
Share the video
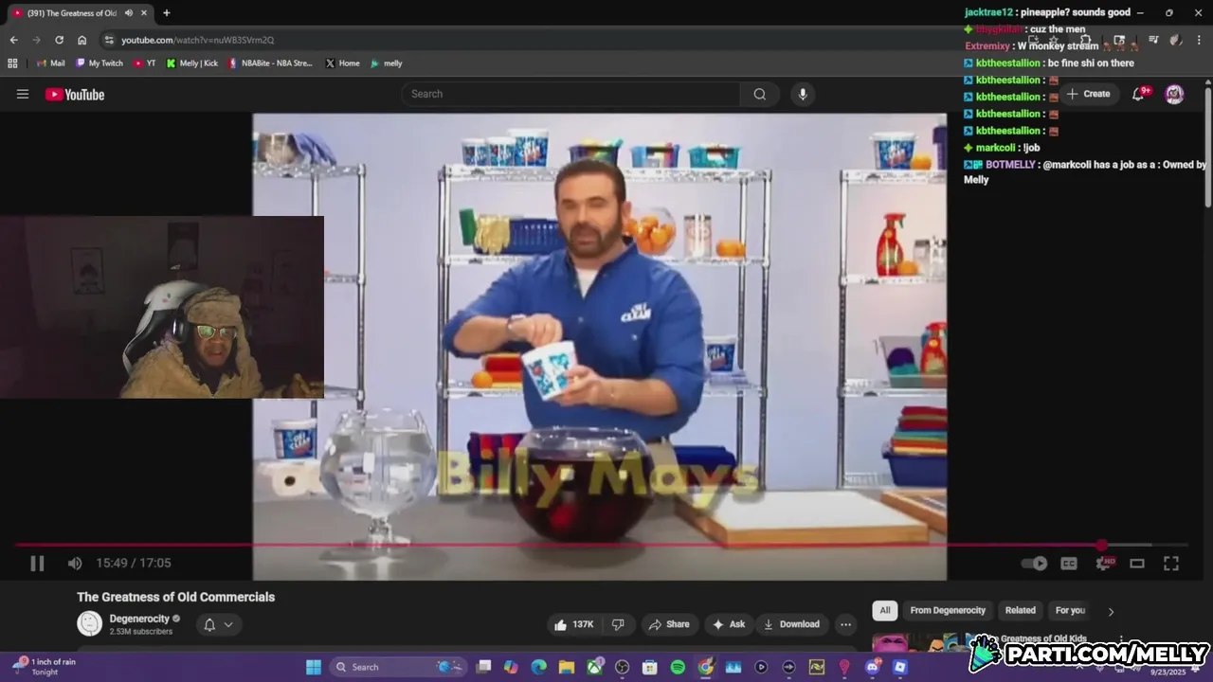pyautogui.click(x=669, y=624)
